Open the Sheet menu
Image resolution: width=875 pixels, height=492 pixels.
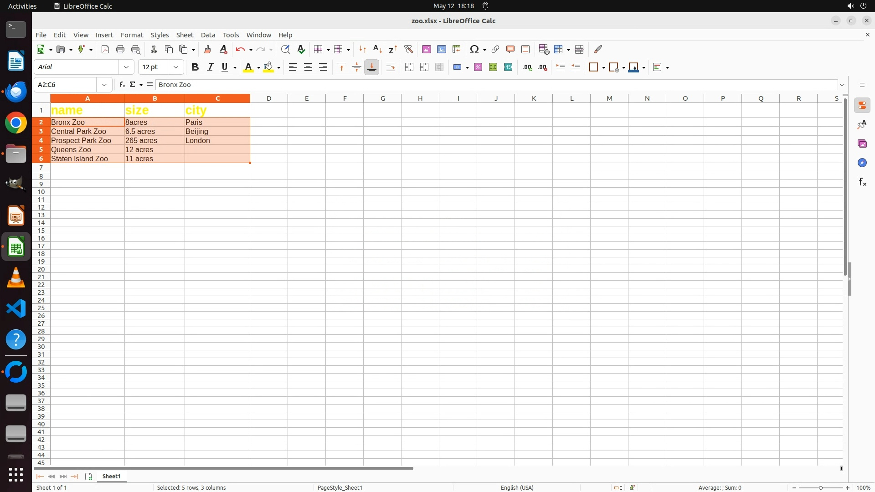185,35
